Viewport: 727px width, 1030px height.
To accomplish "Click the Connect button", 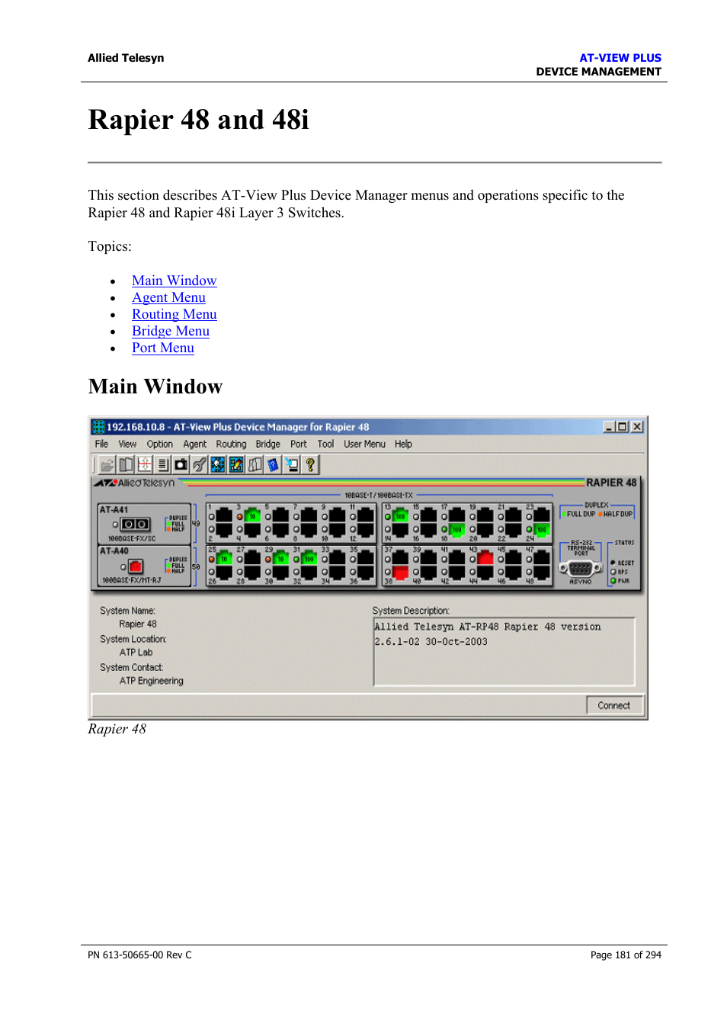I will coord(614,705).
